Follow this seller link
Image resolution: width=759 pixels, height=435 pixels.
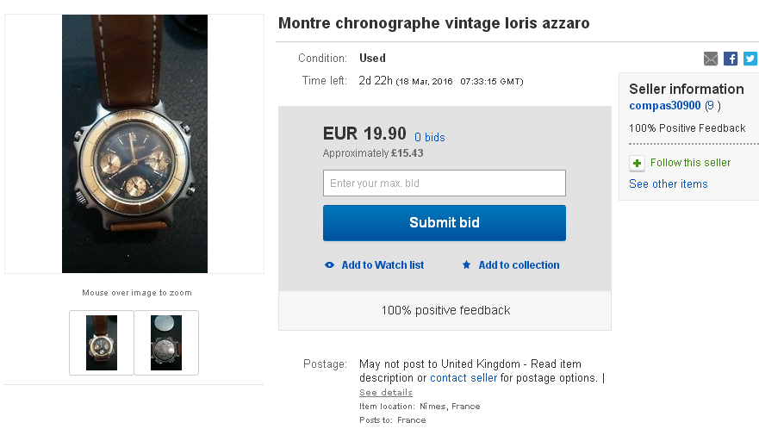pos(690,163)
